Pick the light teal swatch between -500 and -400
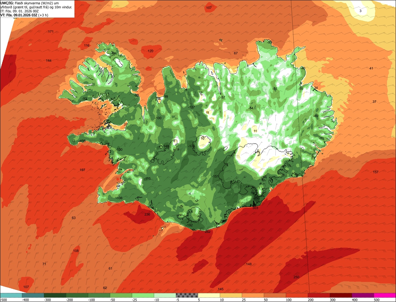The image size is (396, 302). 11,295
